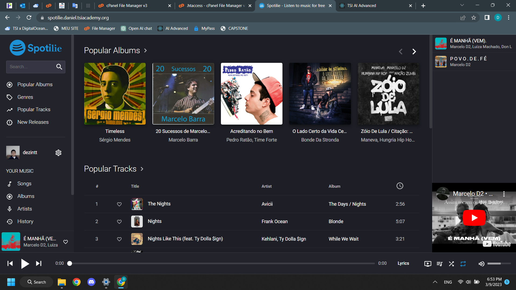516x290 pixels.
Task: Open Frank Ocean artist link
Action: pyautogui.click(x=274, y=222)
